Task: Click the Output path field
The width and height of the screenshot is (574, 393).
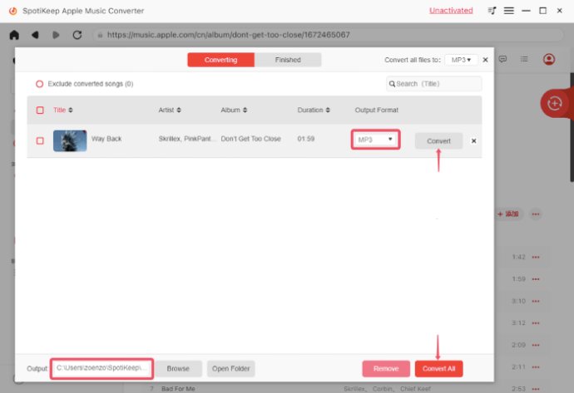Action: tap(101, 369)
